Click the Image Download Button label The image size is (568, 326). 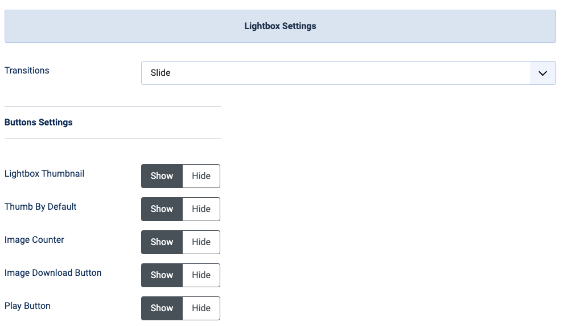(53, 272)
